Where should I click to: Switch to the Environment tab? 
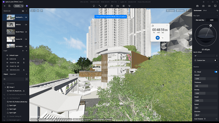point(197,10)
